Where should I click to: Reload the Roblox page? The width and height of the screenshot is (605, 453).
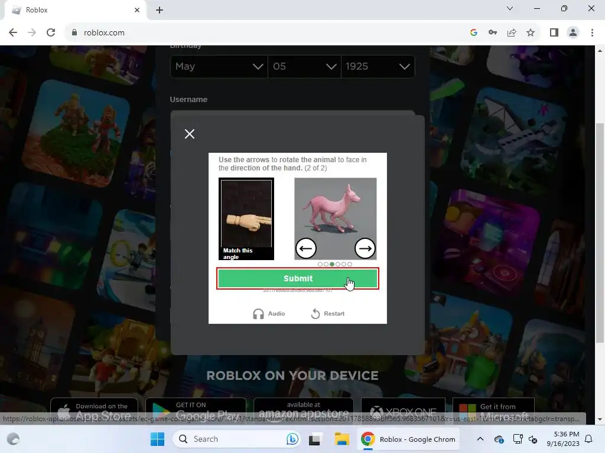[51, 33]
